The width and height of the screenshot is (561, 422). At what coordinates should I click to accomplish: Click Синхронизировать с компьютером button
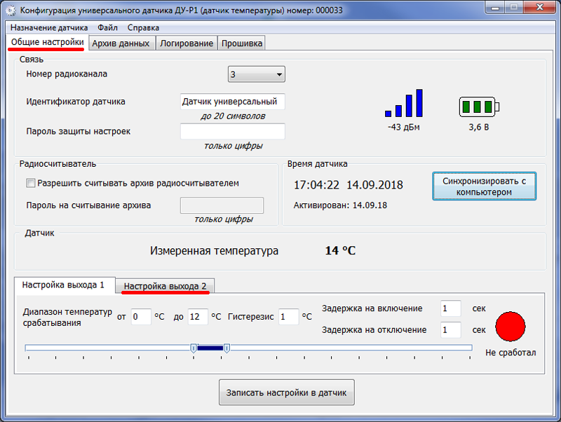(x=484, y=186)
